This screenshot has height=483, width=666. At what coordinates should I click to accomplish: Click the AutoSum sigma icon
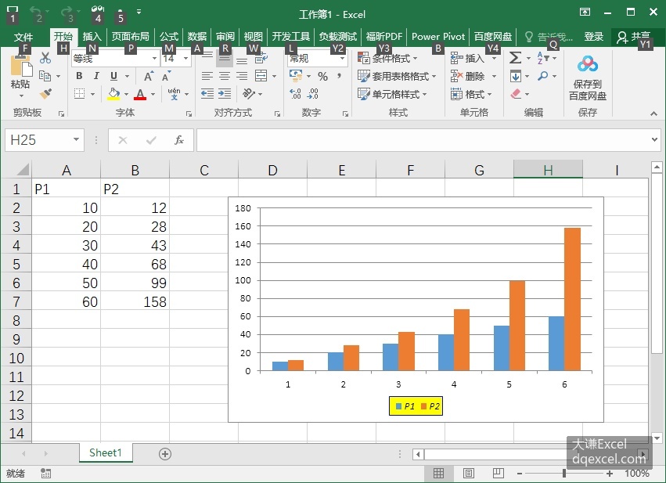[x=515, y=58]
